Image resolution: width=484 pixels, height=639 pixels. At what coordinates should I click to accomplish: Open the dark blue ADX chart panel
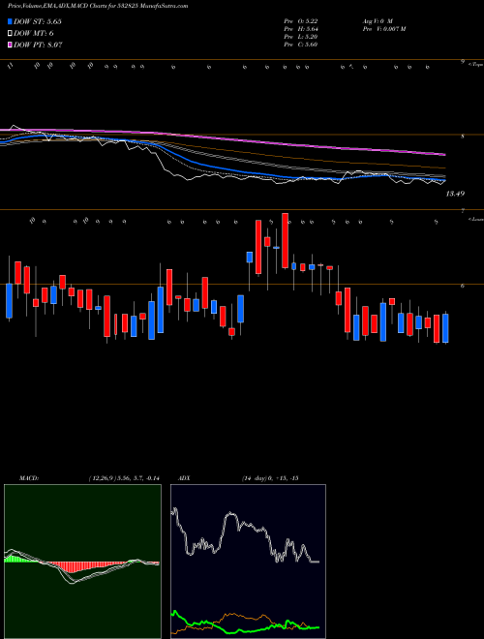[248, 562]
